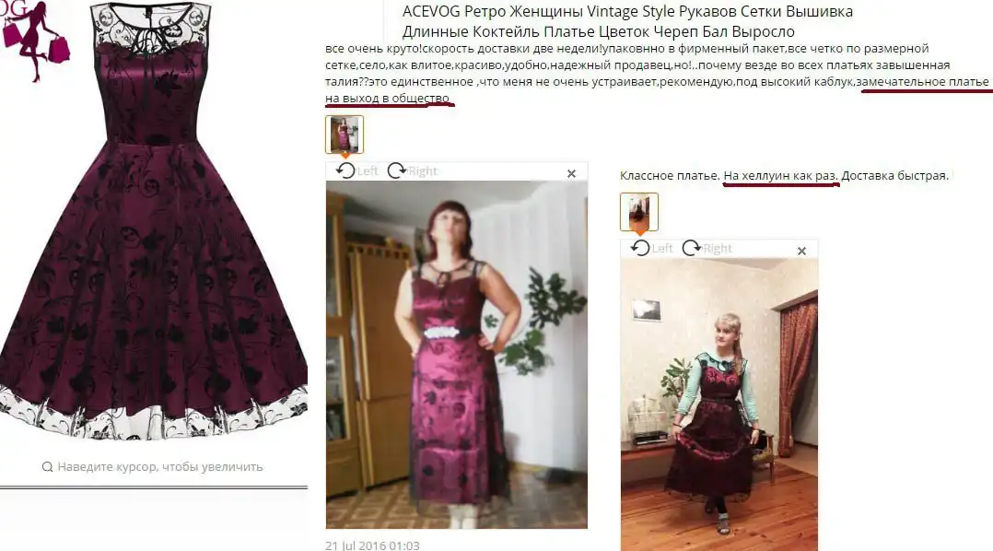Close the first enlarged review photo
Image resolution: width=993 pixels, height=551 pixels.
point(571,173)
